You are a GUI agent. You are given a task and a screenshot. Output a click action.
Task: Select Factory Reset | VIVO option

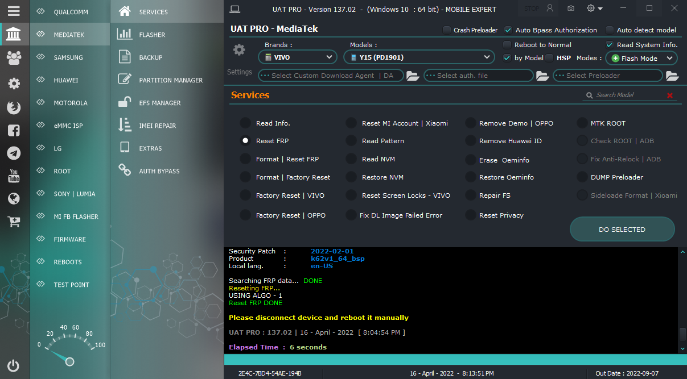[245, 195]
